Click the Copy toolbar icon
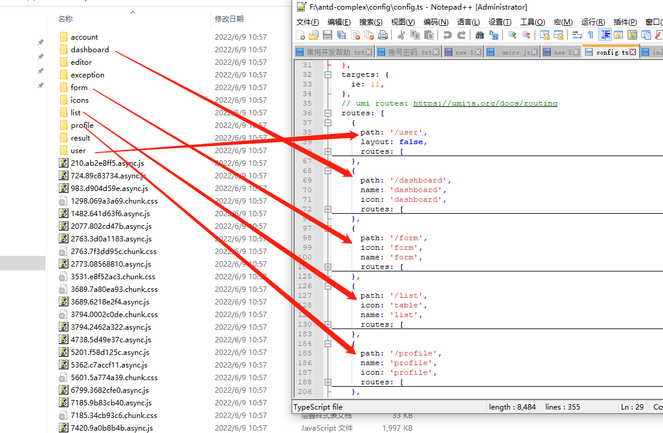This screenshot has width=663, height=433. point(415,35)
